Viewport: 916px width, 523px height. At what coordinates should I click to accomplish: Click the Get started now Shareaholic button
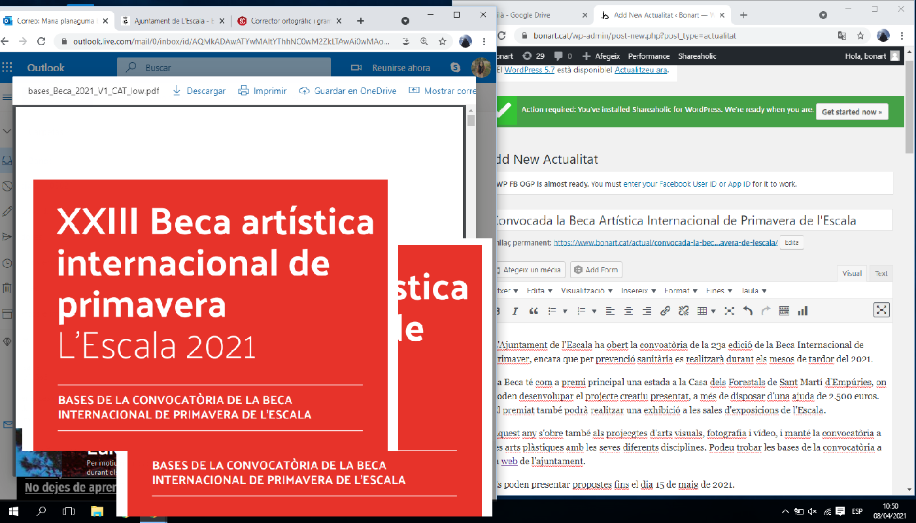tap(852, 111)
